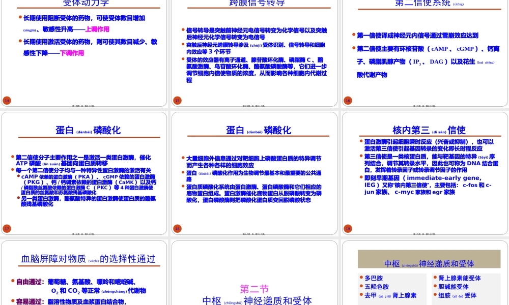The width and height of the screenshot is (509, 305).
Task: Click the orange slide number badge 19
Action: [x=348, y=229]
